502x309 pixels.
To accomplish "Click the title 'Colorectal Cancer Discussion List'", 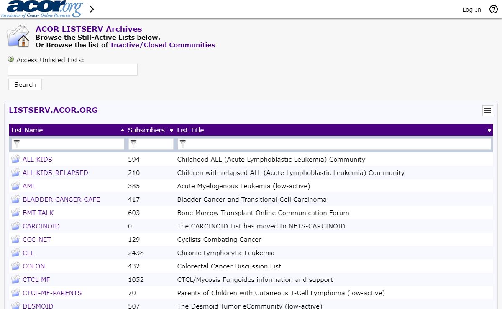I will coord(229,266).
